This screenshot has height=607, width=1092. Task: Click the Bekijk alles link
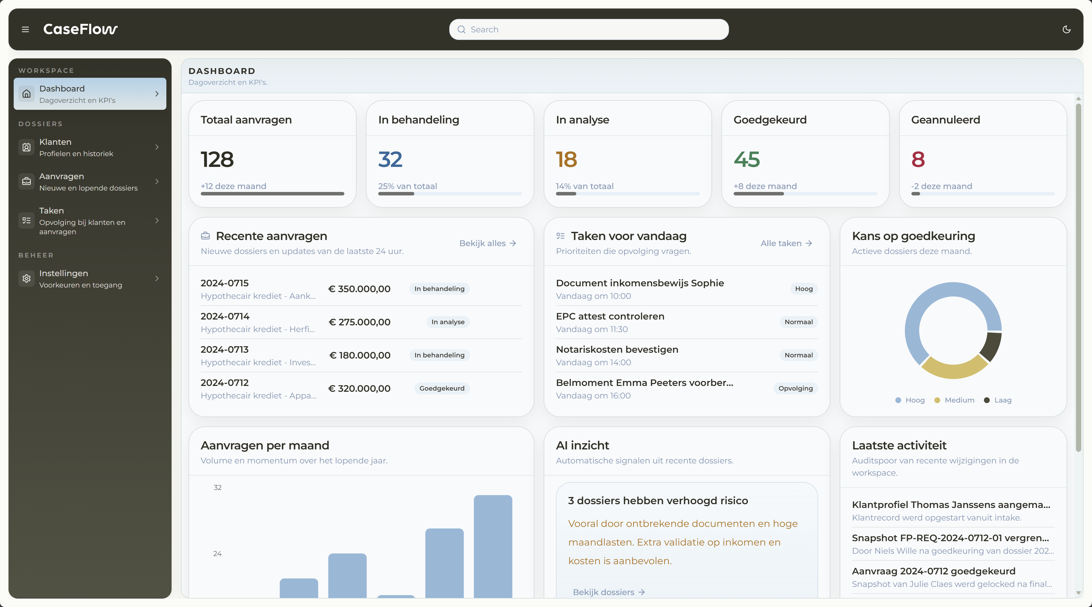pyautogui.click(x=487, y=243)
